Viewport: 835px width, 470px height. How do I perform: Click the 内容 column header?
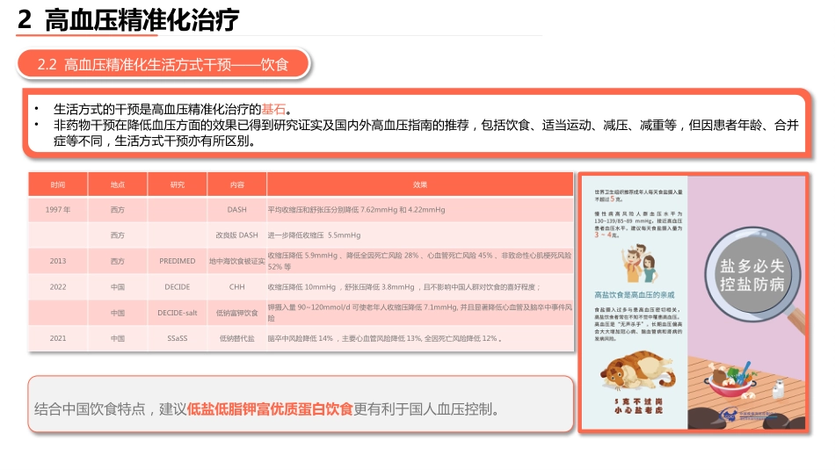(237, 184)
